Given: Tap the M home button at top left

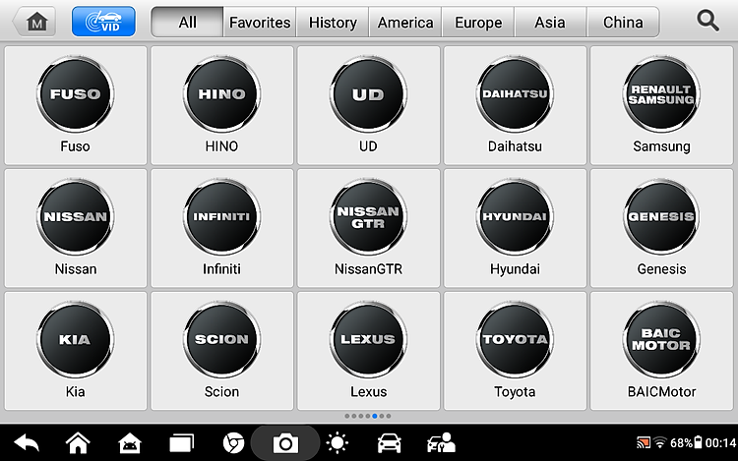Looking at the screenshot, I should point(34,22).
